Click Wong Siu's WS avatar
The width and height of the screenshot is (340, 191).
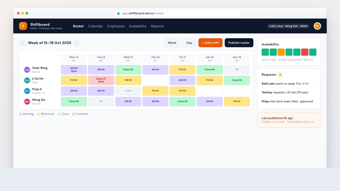pyautogui.click(x=27, y=102)
